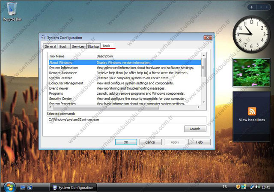Click the System Configuration title bar icon
Screen dimensions: 274x192
tap(43, 37)
